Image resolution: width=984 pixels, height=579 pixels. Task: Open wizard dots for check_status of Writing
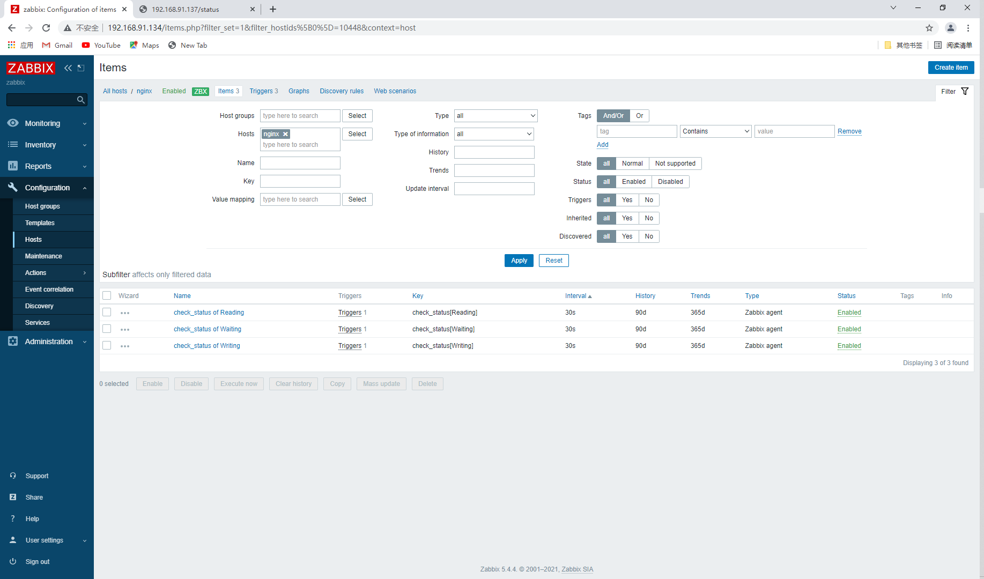(x=125, y=346)
